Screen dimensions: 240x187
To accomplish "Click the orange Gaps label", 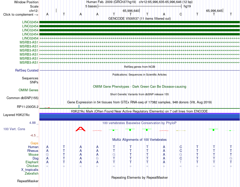I will point(34,143).
